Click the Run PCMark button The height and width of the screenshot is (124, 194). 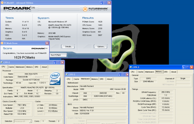[58, 55]
